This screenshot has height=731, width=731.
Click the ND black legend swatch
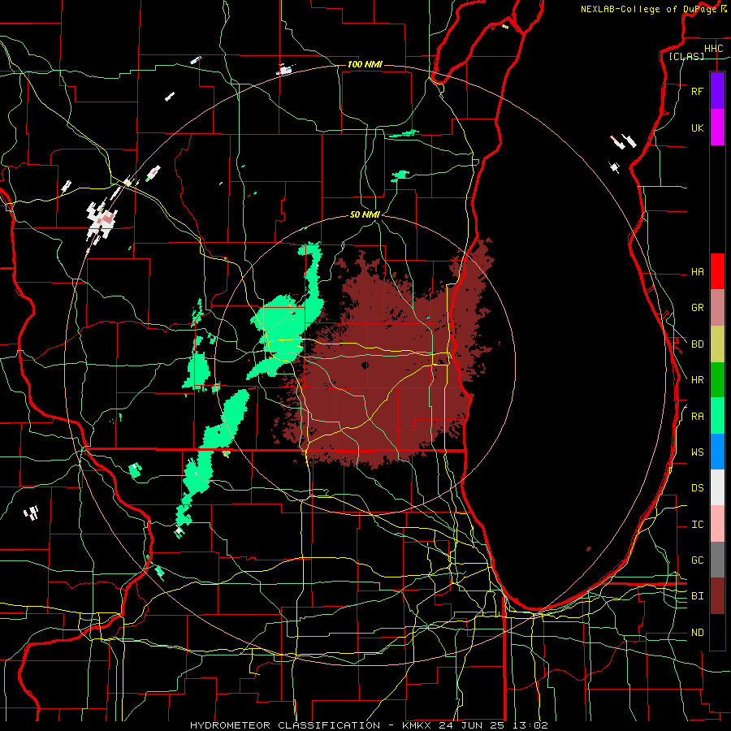(x=717, y=632)
